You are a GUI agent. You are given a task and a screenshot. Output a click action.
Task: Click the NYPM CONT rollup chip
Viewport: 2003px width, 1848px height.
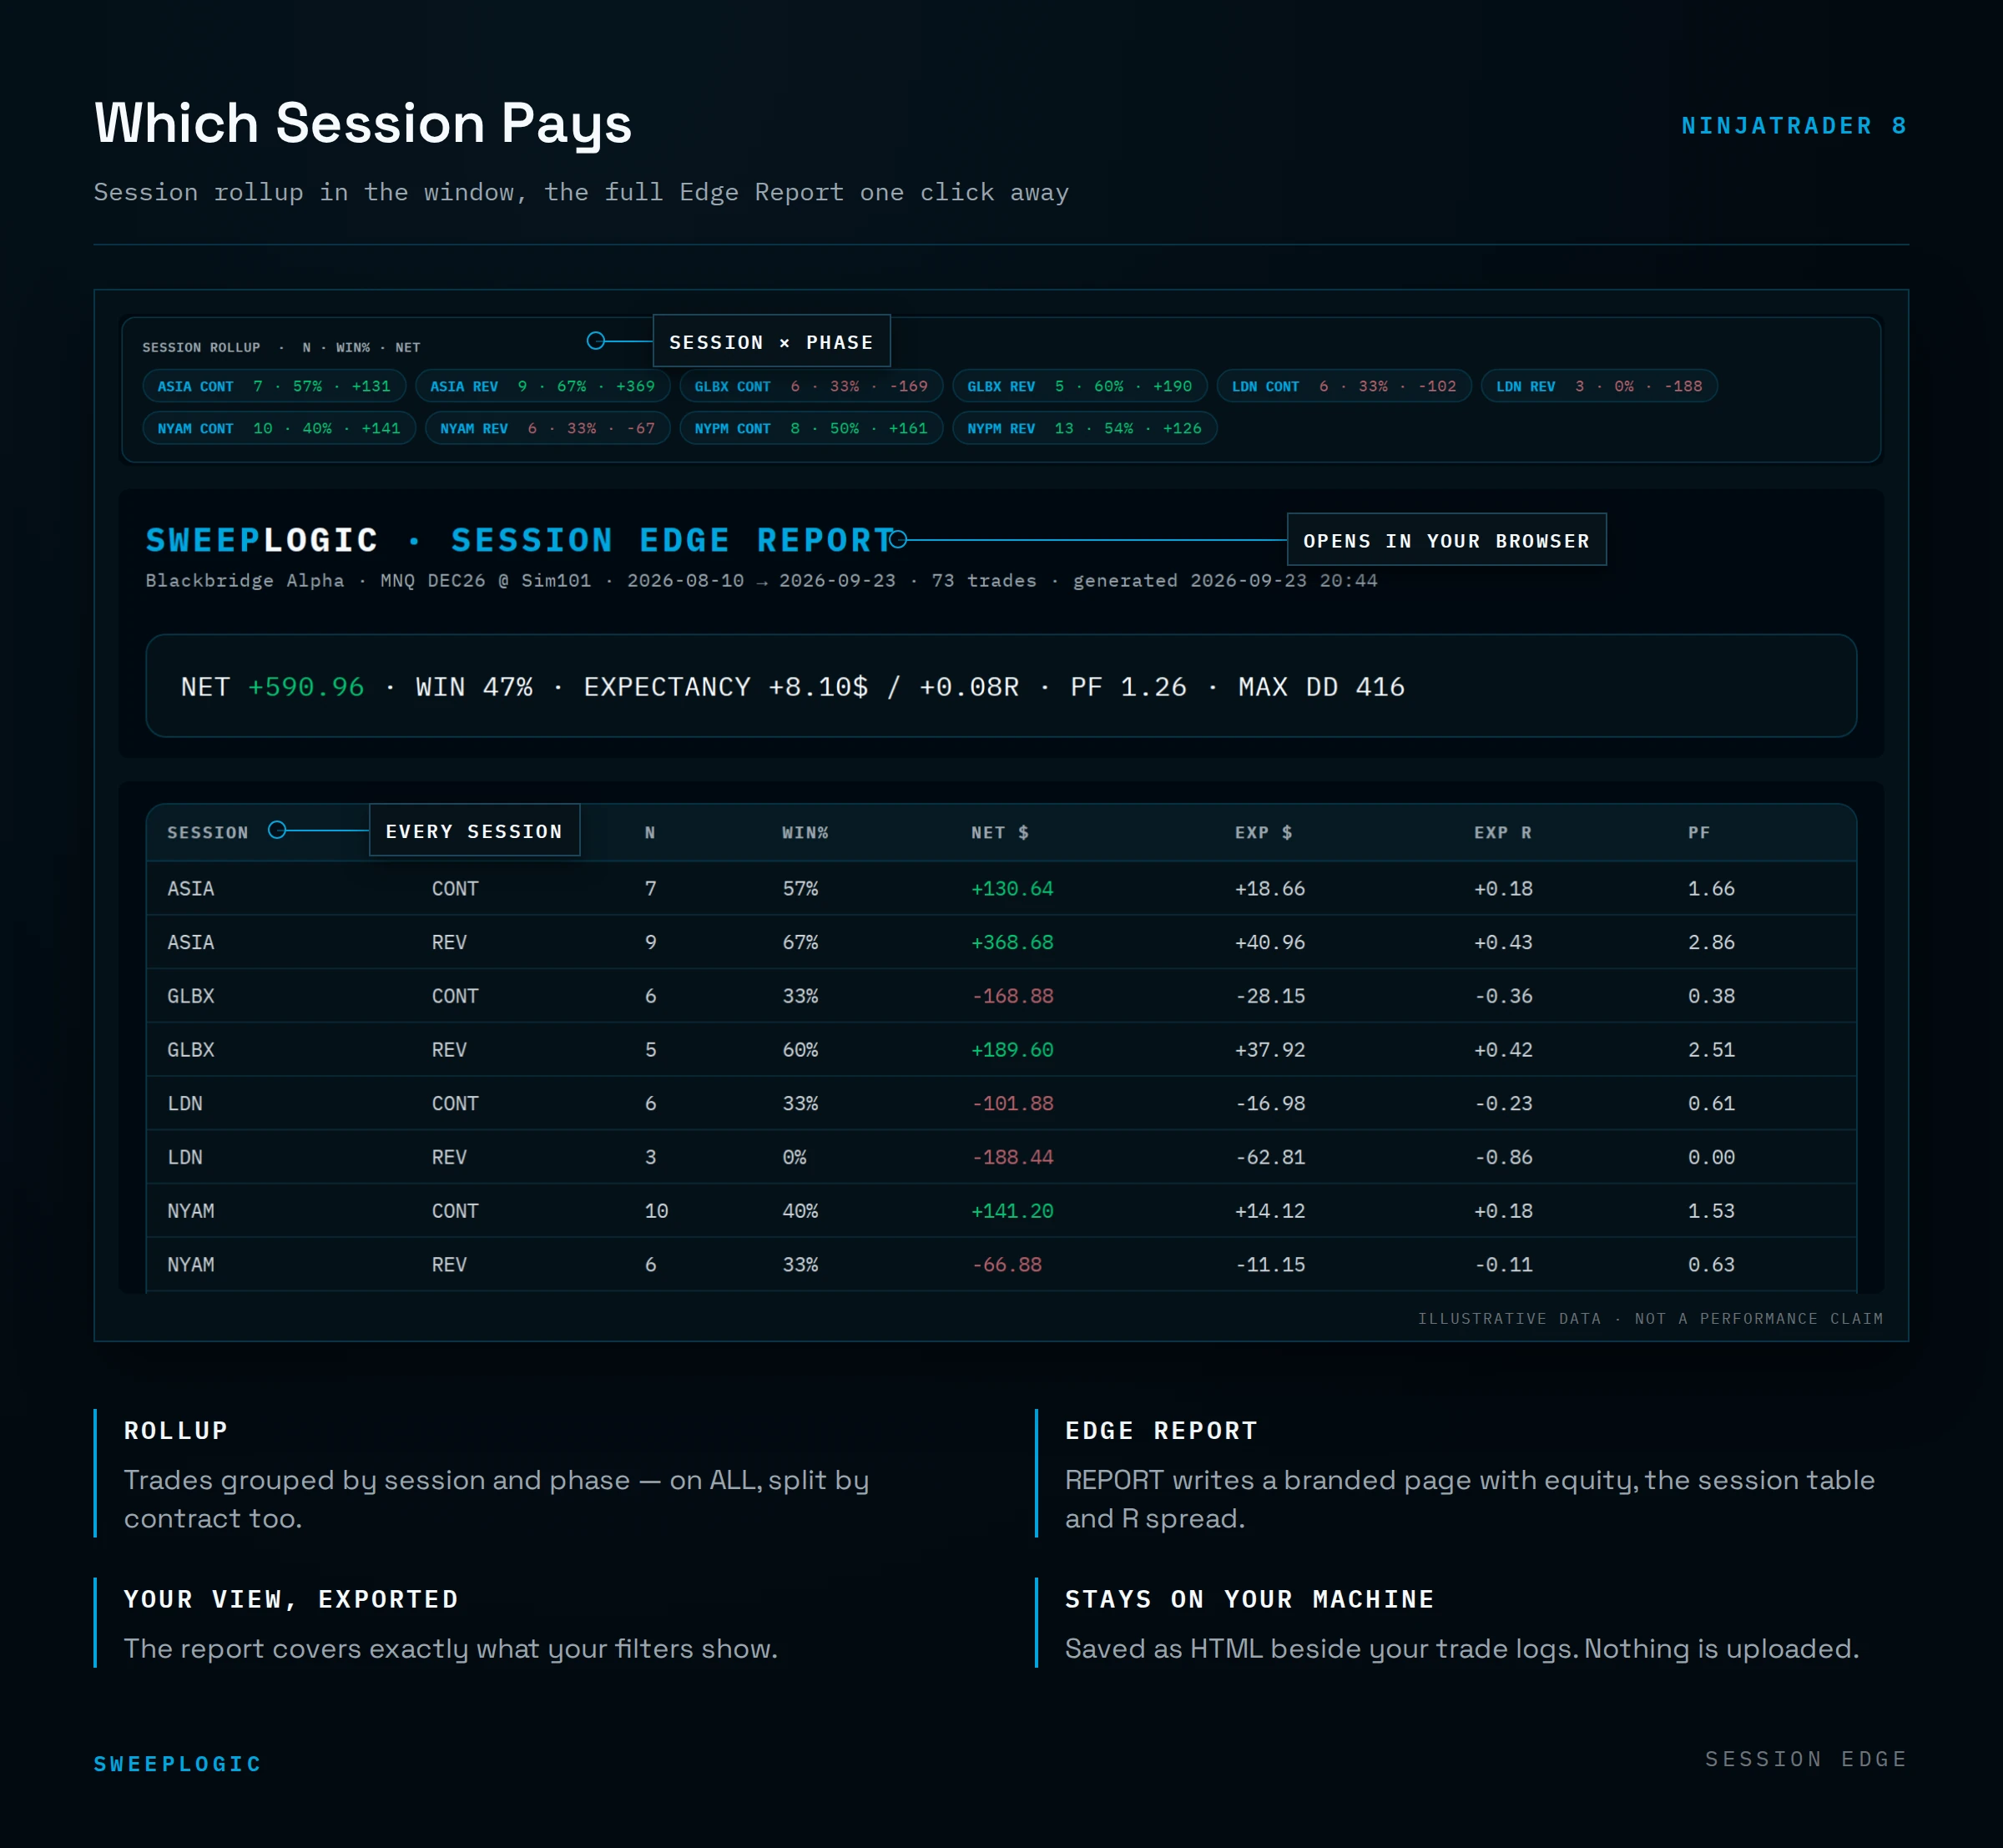click(x=811, y=428)
